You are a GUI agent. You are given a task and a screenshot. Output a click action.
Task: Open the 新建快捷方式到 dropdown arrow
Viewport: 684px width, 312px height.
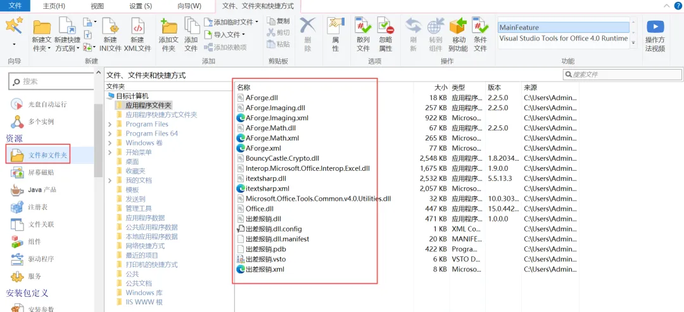tap(78, 48)
